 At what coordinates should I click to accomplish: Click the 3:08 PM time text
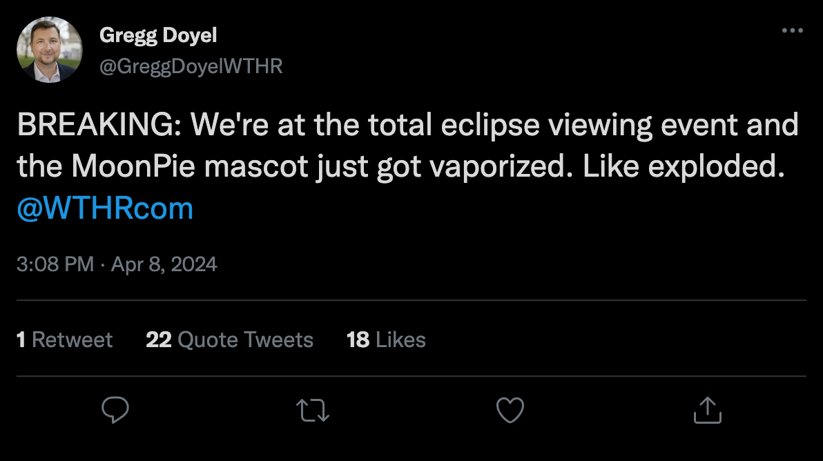coord(55,264)
